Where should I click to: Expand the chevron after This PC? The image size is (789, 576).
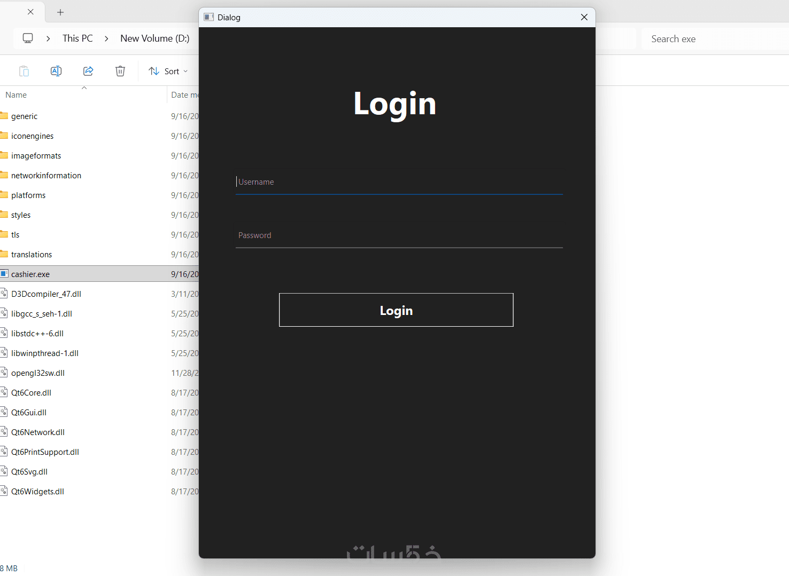point(106,38)
